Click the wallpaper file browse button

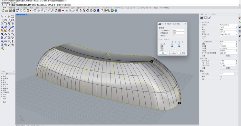236,74
